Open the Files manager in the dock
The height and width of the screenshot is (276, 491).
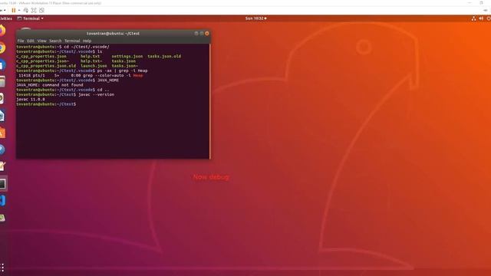pyautogui.click(x=2, y=82)
